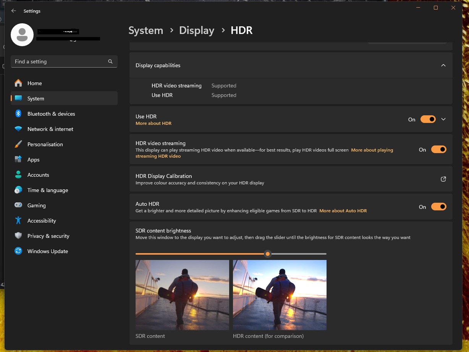This screenshot has height=352, width=469.
Task: Click the SDR content brightness slider handle
Action: point(268,254)
